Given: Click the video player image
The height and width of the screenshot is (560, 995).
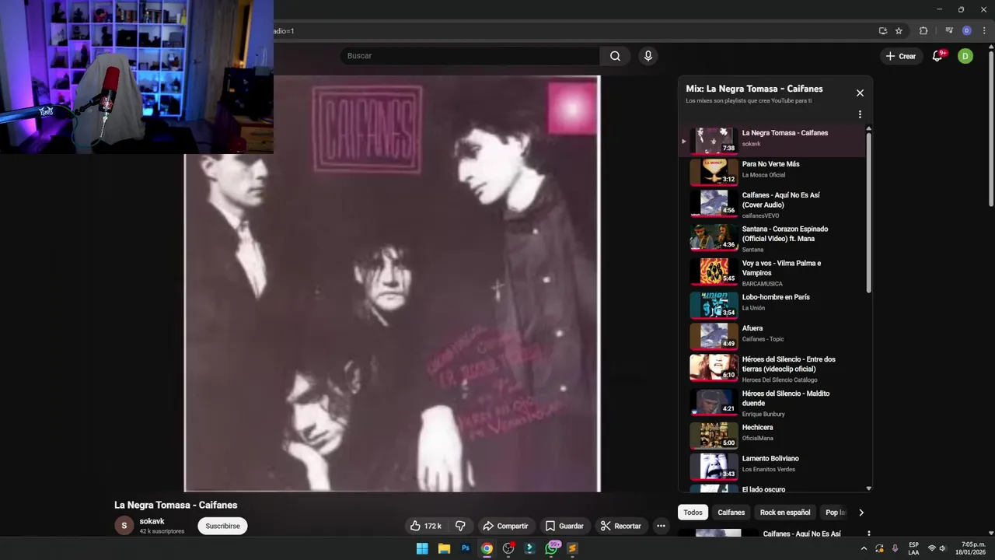Looking at the screenshot, I should tap(392, 284).
